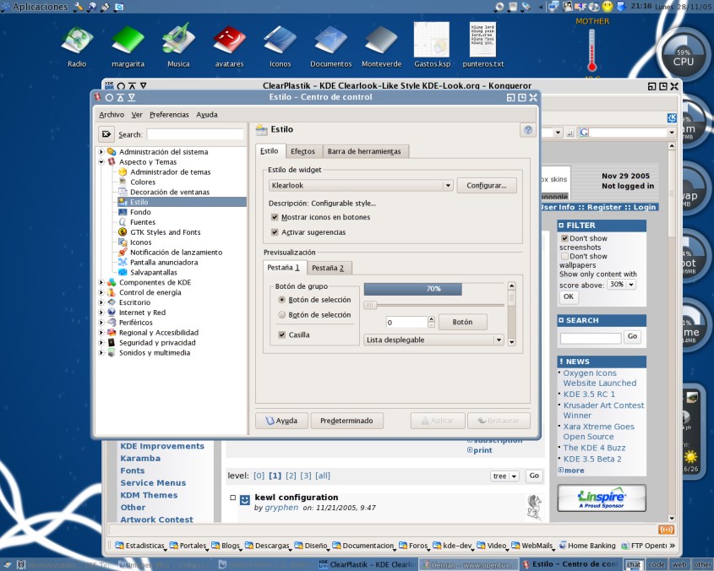Open the Archivo menu
Image resolution: width=714 pixels, height=571 pixels.
(x=112, y=115)
